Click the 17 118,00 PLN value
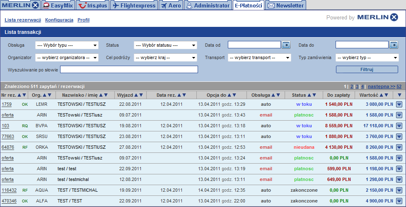The width and height of the screenshot is (406, 207). click(378, 126)
